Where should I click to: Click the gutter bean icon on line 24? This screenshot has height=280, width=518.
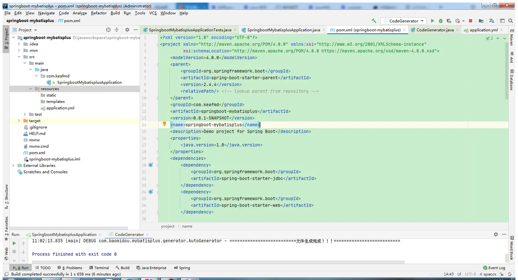(x=151, y=192)
